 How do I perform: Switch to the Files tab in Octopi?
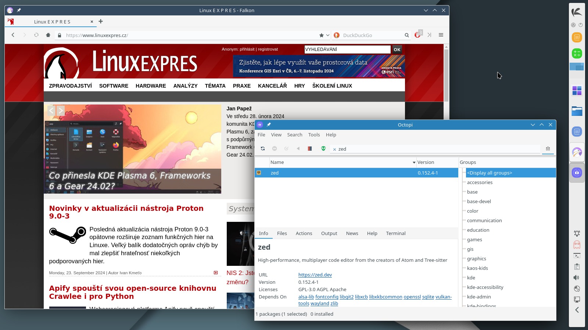coord(282,233)
